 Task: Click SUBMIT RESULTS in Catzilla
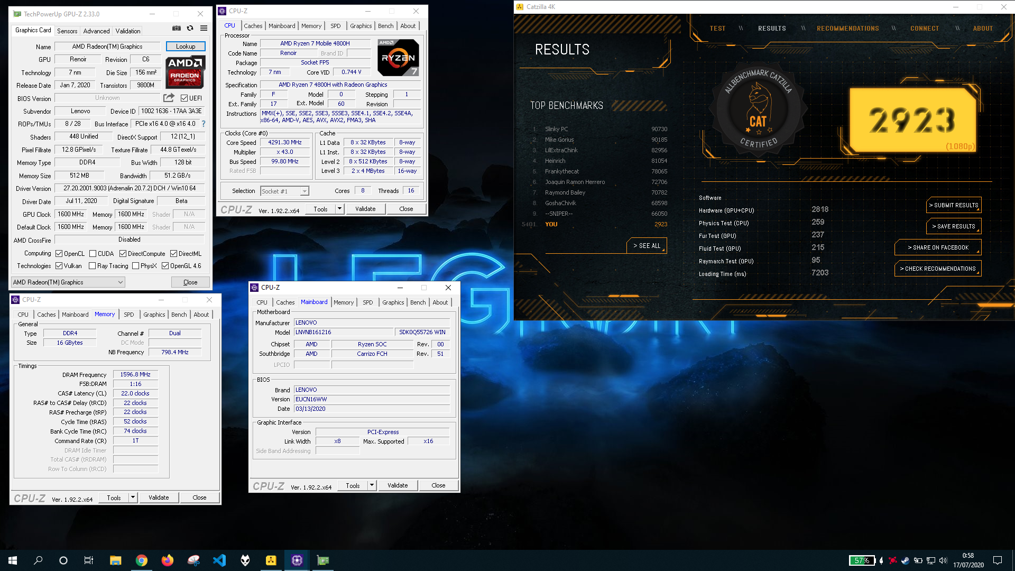tap(954, 205)
